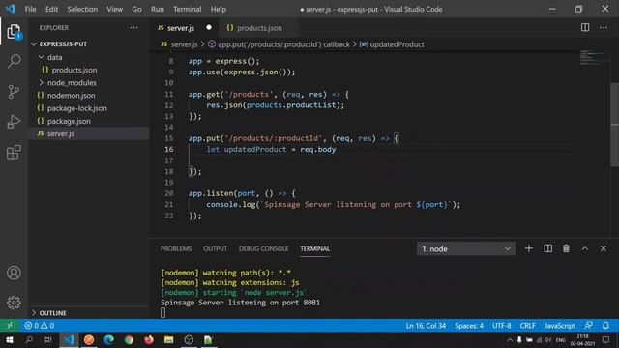The width and height of the screenshot is (619, 348).
Task: Open the Manage gear icon
Action: tap(14, 303)
